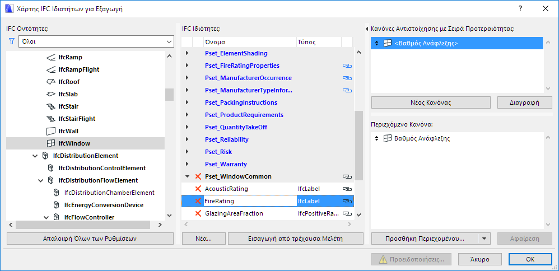
Task: Click the red X beside AcousticRating
Action: point(198,189)
